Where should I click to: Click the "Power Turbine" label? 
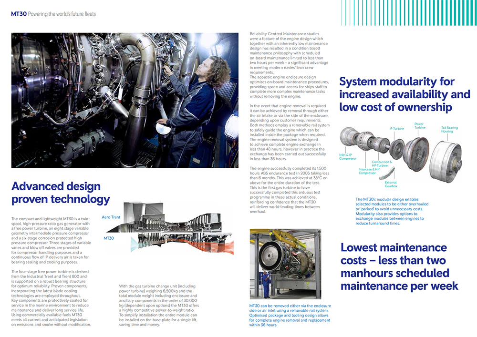coord(420,126)
